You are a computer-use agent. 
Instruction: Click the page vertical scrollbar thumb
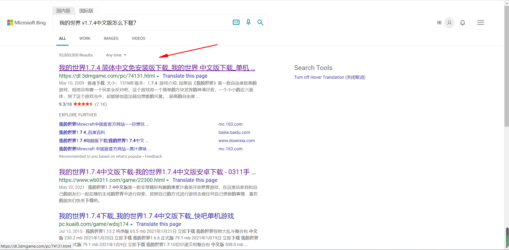pyautogui.click(x=507, y=66)
